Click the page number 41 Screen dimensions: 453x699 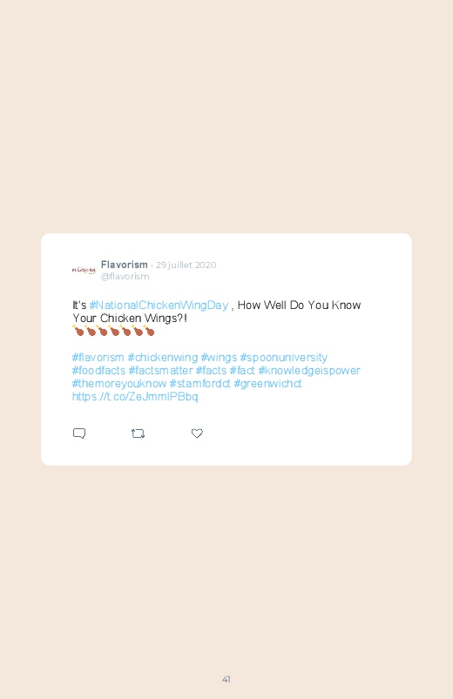coord(226,679)
